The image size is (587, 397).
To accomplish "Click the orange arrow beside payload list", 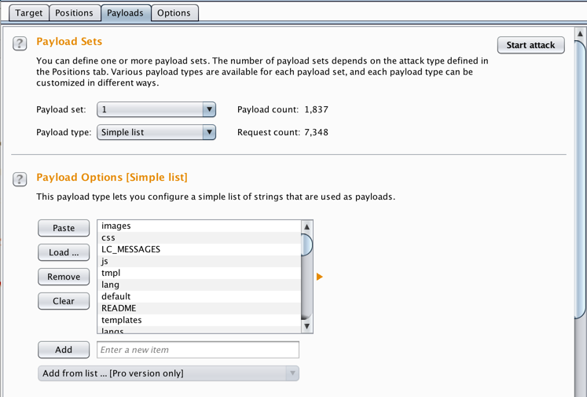I will click(320, 277).
